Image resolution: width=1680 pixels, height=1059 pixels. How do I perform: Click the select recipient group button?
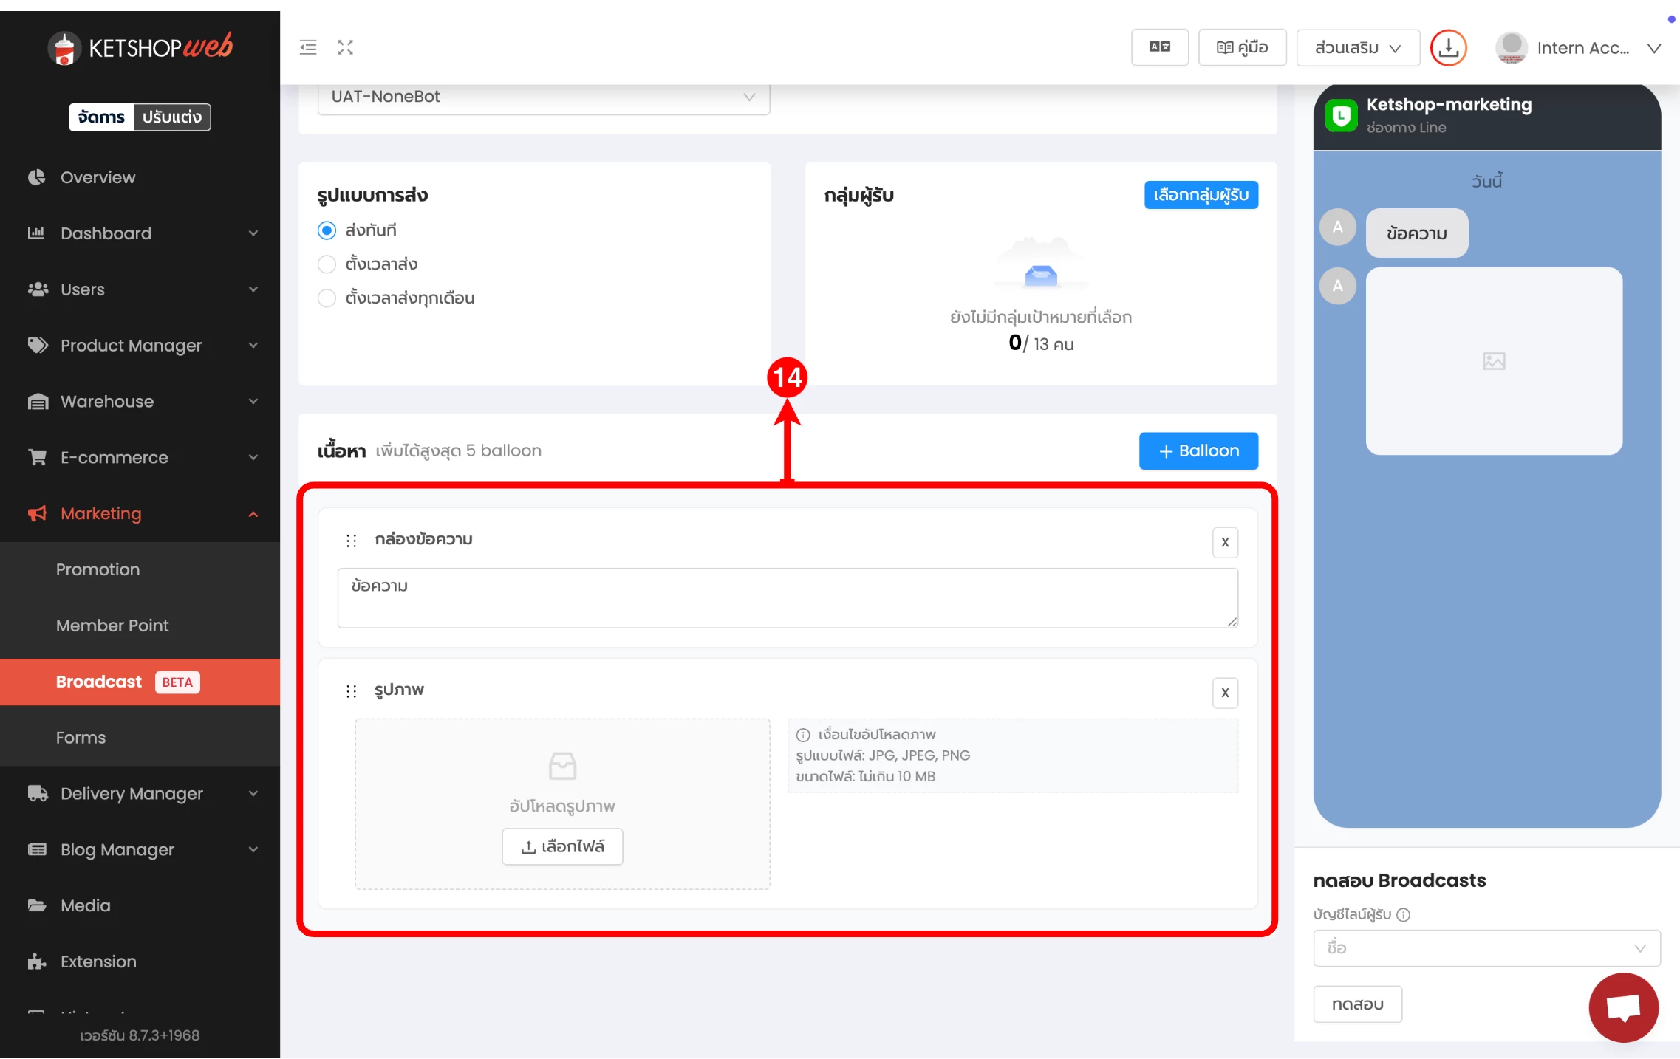1201,195
